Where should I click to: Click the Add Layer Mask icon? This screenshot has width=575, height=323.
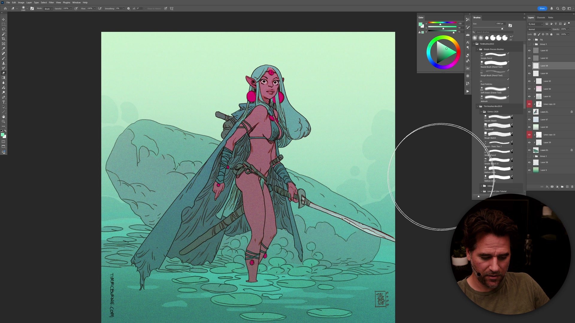coord(552,187)
